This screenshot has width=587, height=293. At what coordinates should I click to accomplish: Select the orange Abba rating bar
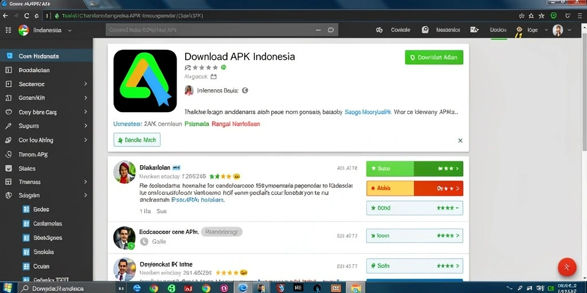pyautogui.click(x=414, y=188)
